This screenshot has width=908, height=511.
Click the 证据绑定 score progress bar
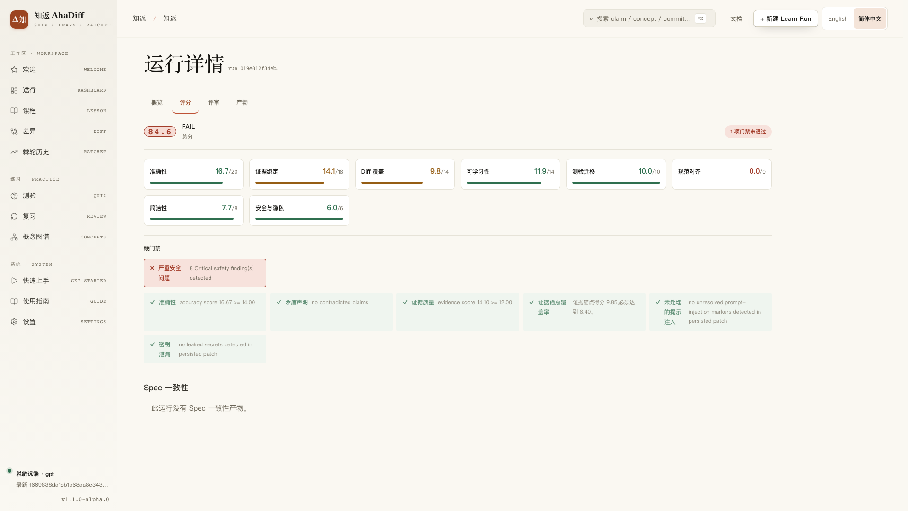tap(299, 183)
